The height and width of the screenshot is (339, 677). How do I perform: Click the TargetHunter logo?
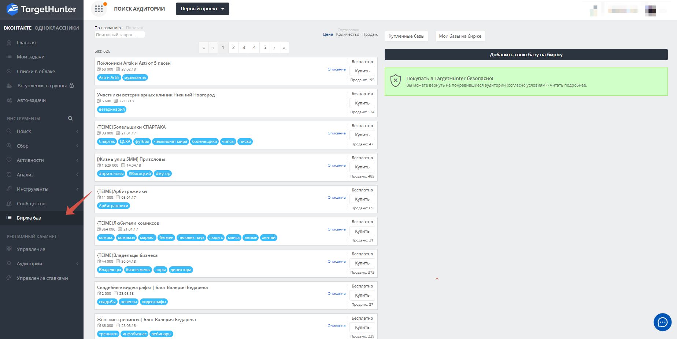[41, 9]
